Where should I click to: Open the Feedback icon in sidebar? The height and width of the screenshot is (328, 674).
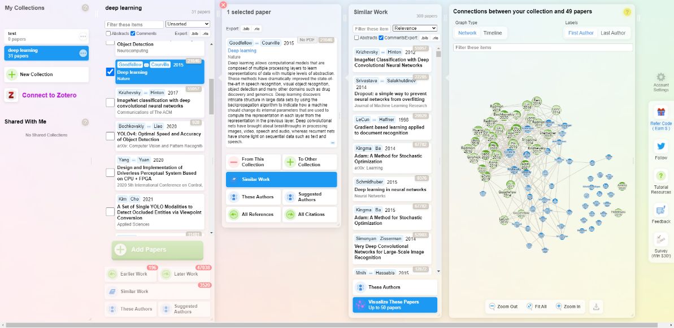pyautogui.click(x=660, y=210)
